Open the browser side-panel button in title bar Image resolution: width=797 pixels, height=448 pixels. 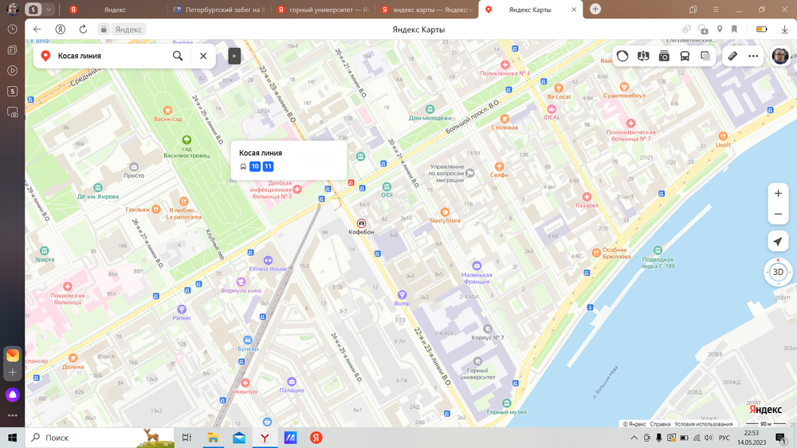pos(693,10)
